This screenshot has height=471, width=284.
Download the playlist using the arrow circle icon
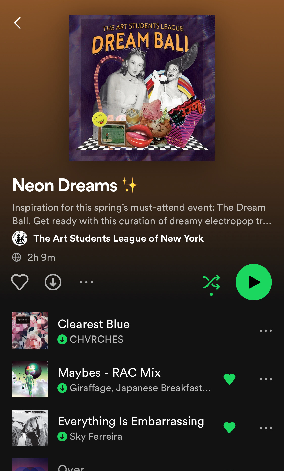(x=53, y=282)
